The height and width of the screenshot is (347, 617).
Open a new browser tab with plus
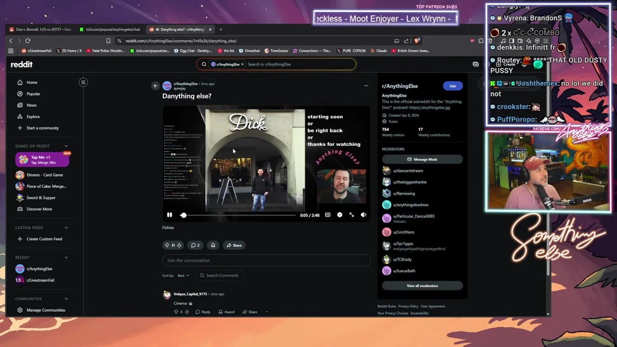click(221, 29)
